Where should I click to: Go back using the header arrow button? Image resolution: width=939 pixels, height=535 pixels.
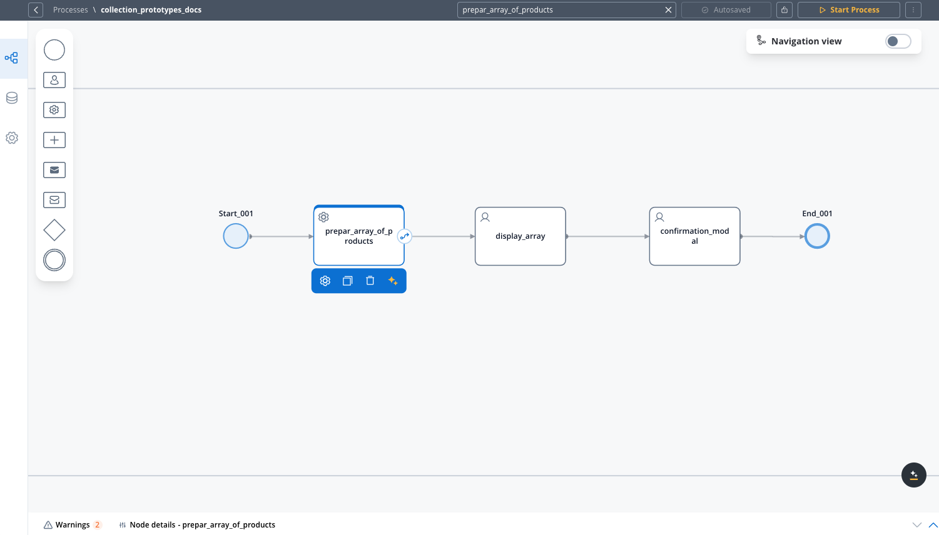tap(36, 10)
